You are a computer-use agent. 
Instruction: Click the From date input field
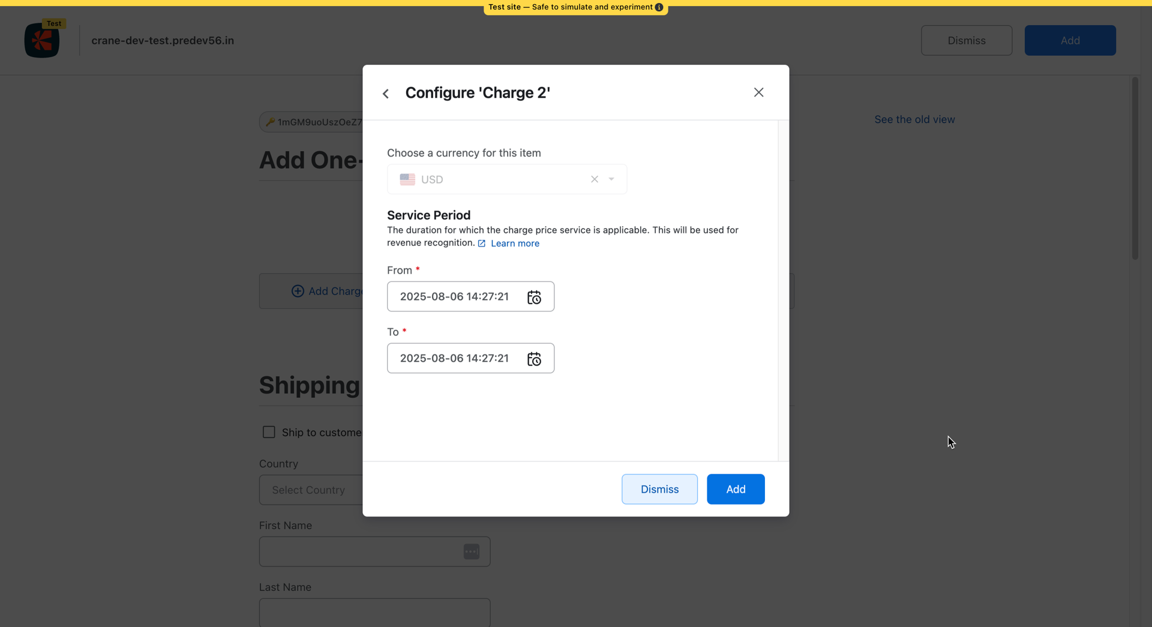(x=454, y=297)
